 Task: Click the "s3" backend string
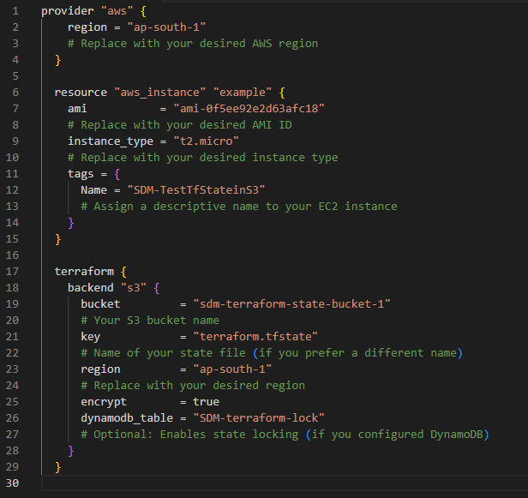tap(134, 288)
